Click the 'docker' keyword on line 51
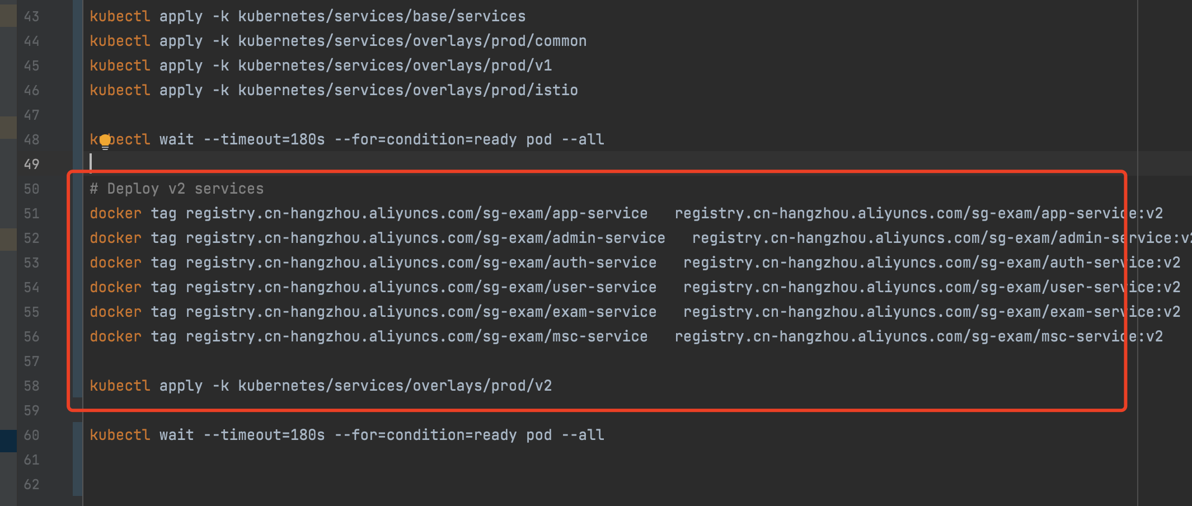 (x=116, y=213)
